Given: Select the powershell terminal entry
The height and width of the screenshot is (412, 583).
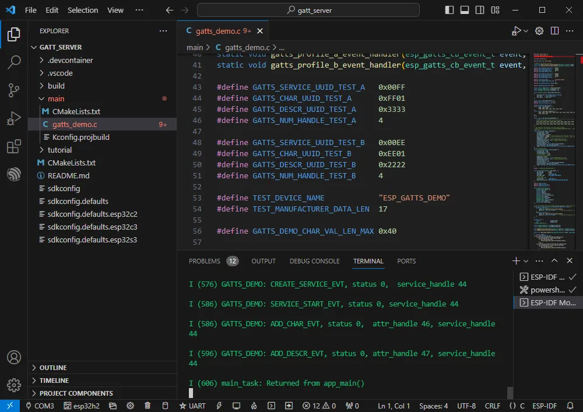Looking at the screenshot, I should point(547,290).
